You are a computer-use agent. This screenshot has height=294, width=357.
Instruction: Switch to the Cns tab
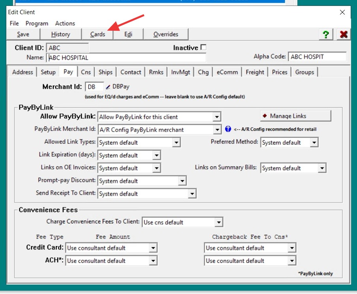(86, 72)
